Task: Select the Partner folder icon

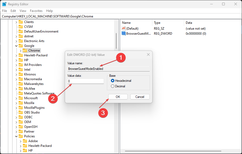Action: click(x=21, y=132)
